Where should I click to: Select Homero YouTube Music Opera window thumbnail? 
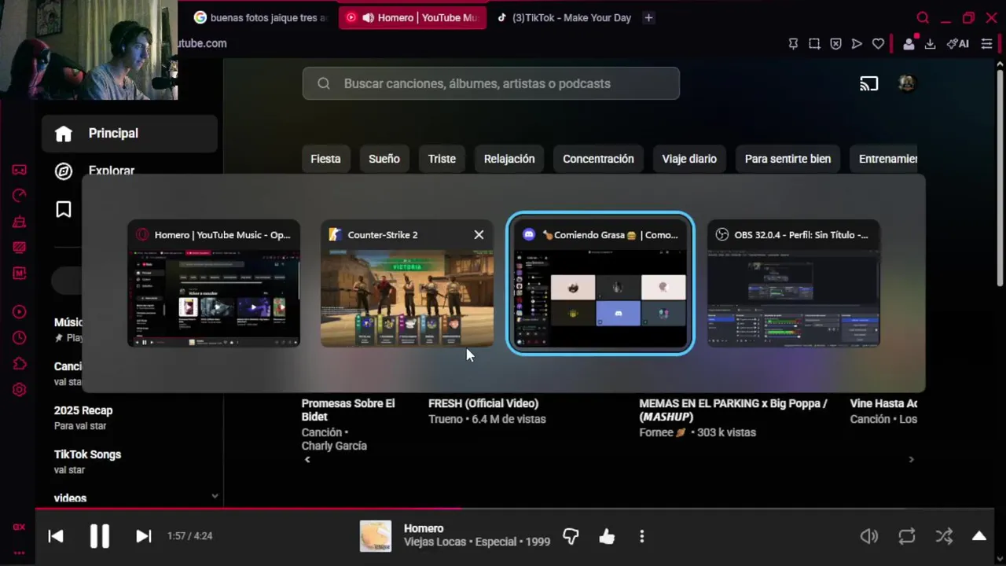(214, 284)
